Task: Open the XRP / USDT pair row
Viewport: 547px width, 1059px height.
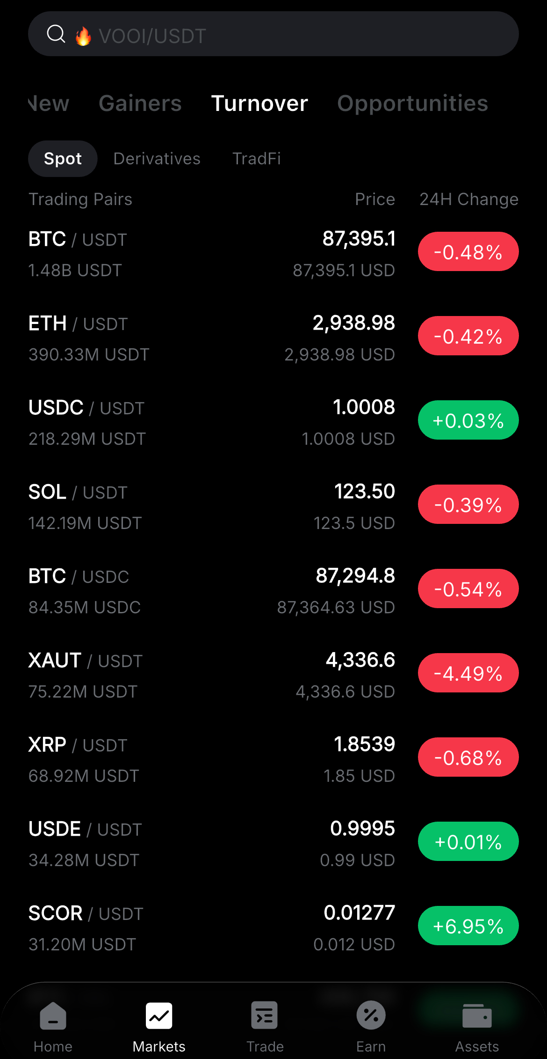Action: tap(187, 758)
